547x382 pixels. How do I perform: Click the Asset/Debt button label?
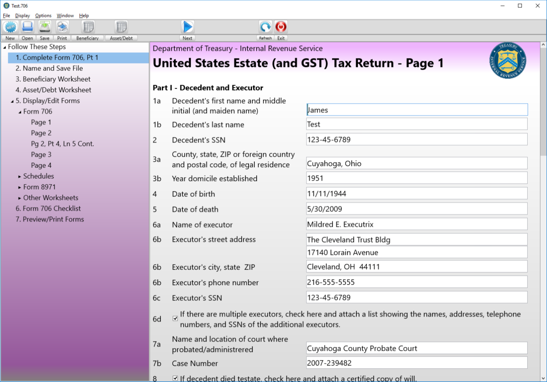[x=121, y=38]
